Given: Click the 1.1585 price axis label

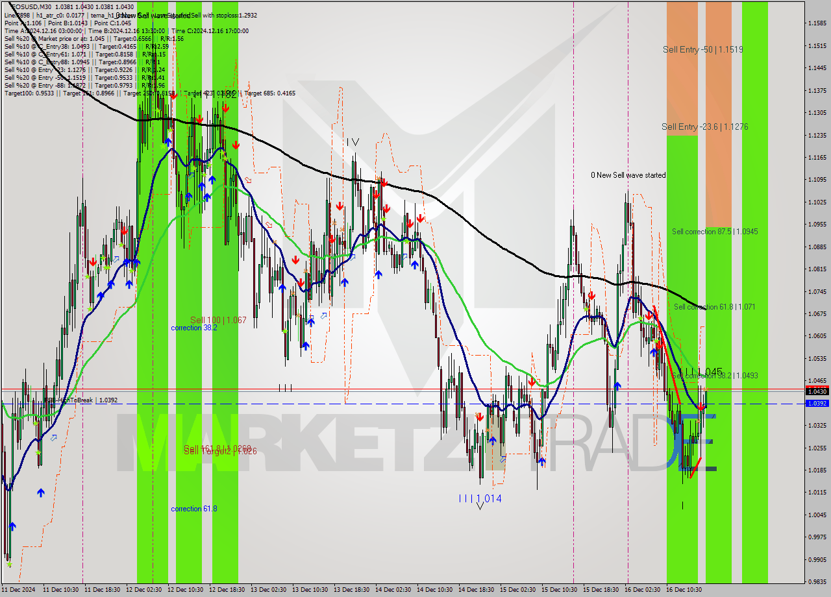Looking at the screenshot, I should pos(817,23).
